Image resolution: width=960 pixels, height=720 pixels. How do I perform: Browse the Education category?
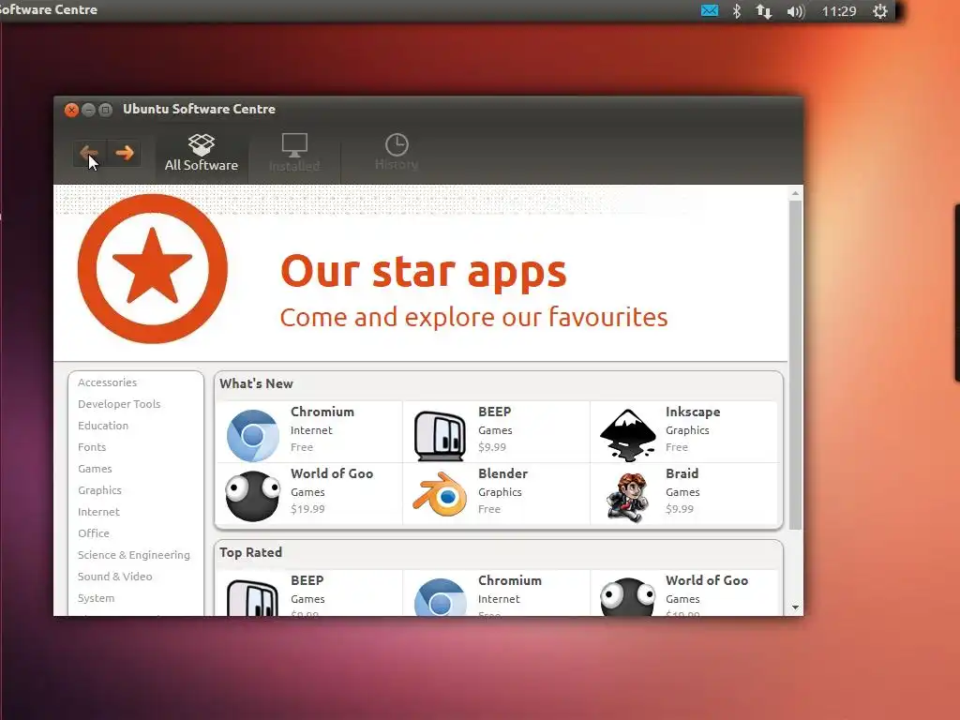click(x=103, y=426)
